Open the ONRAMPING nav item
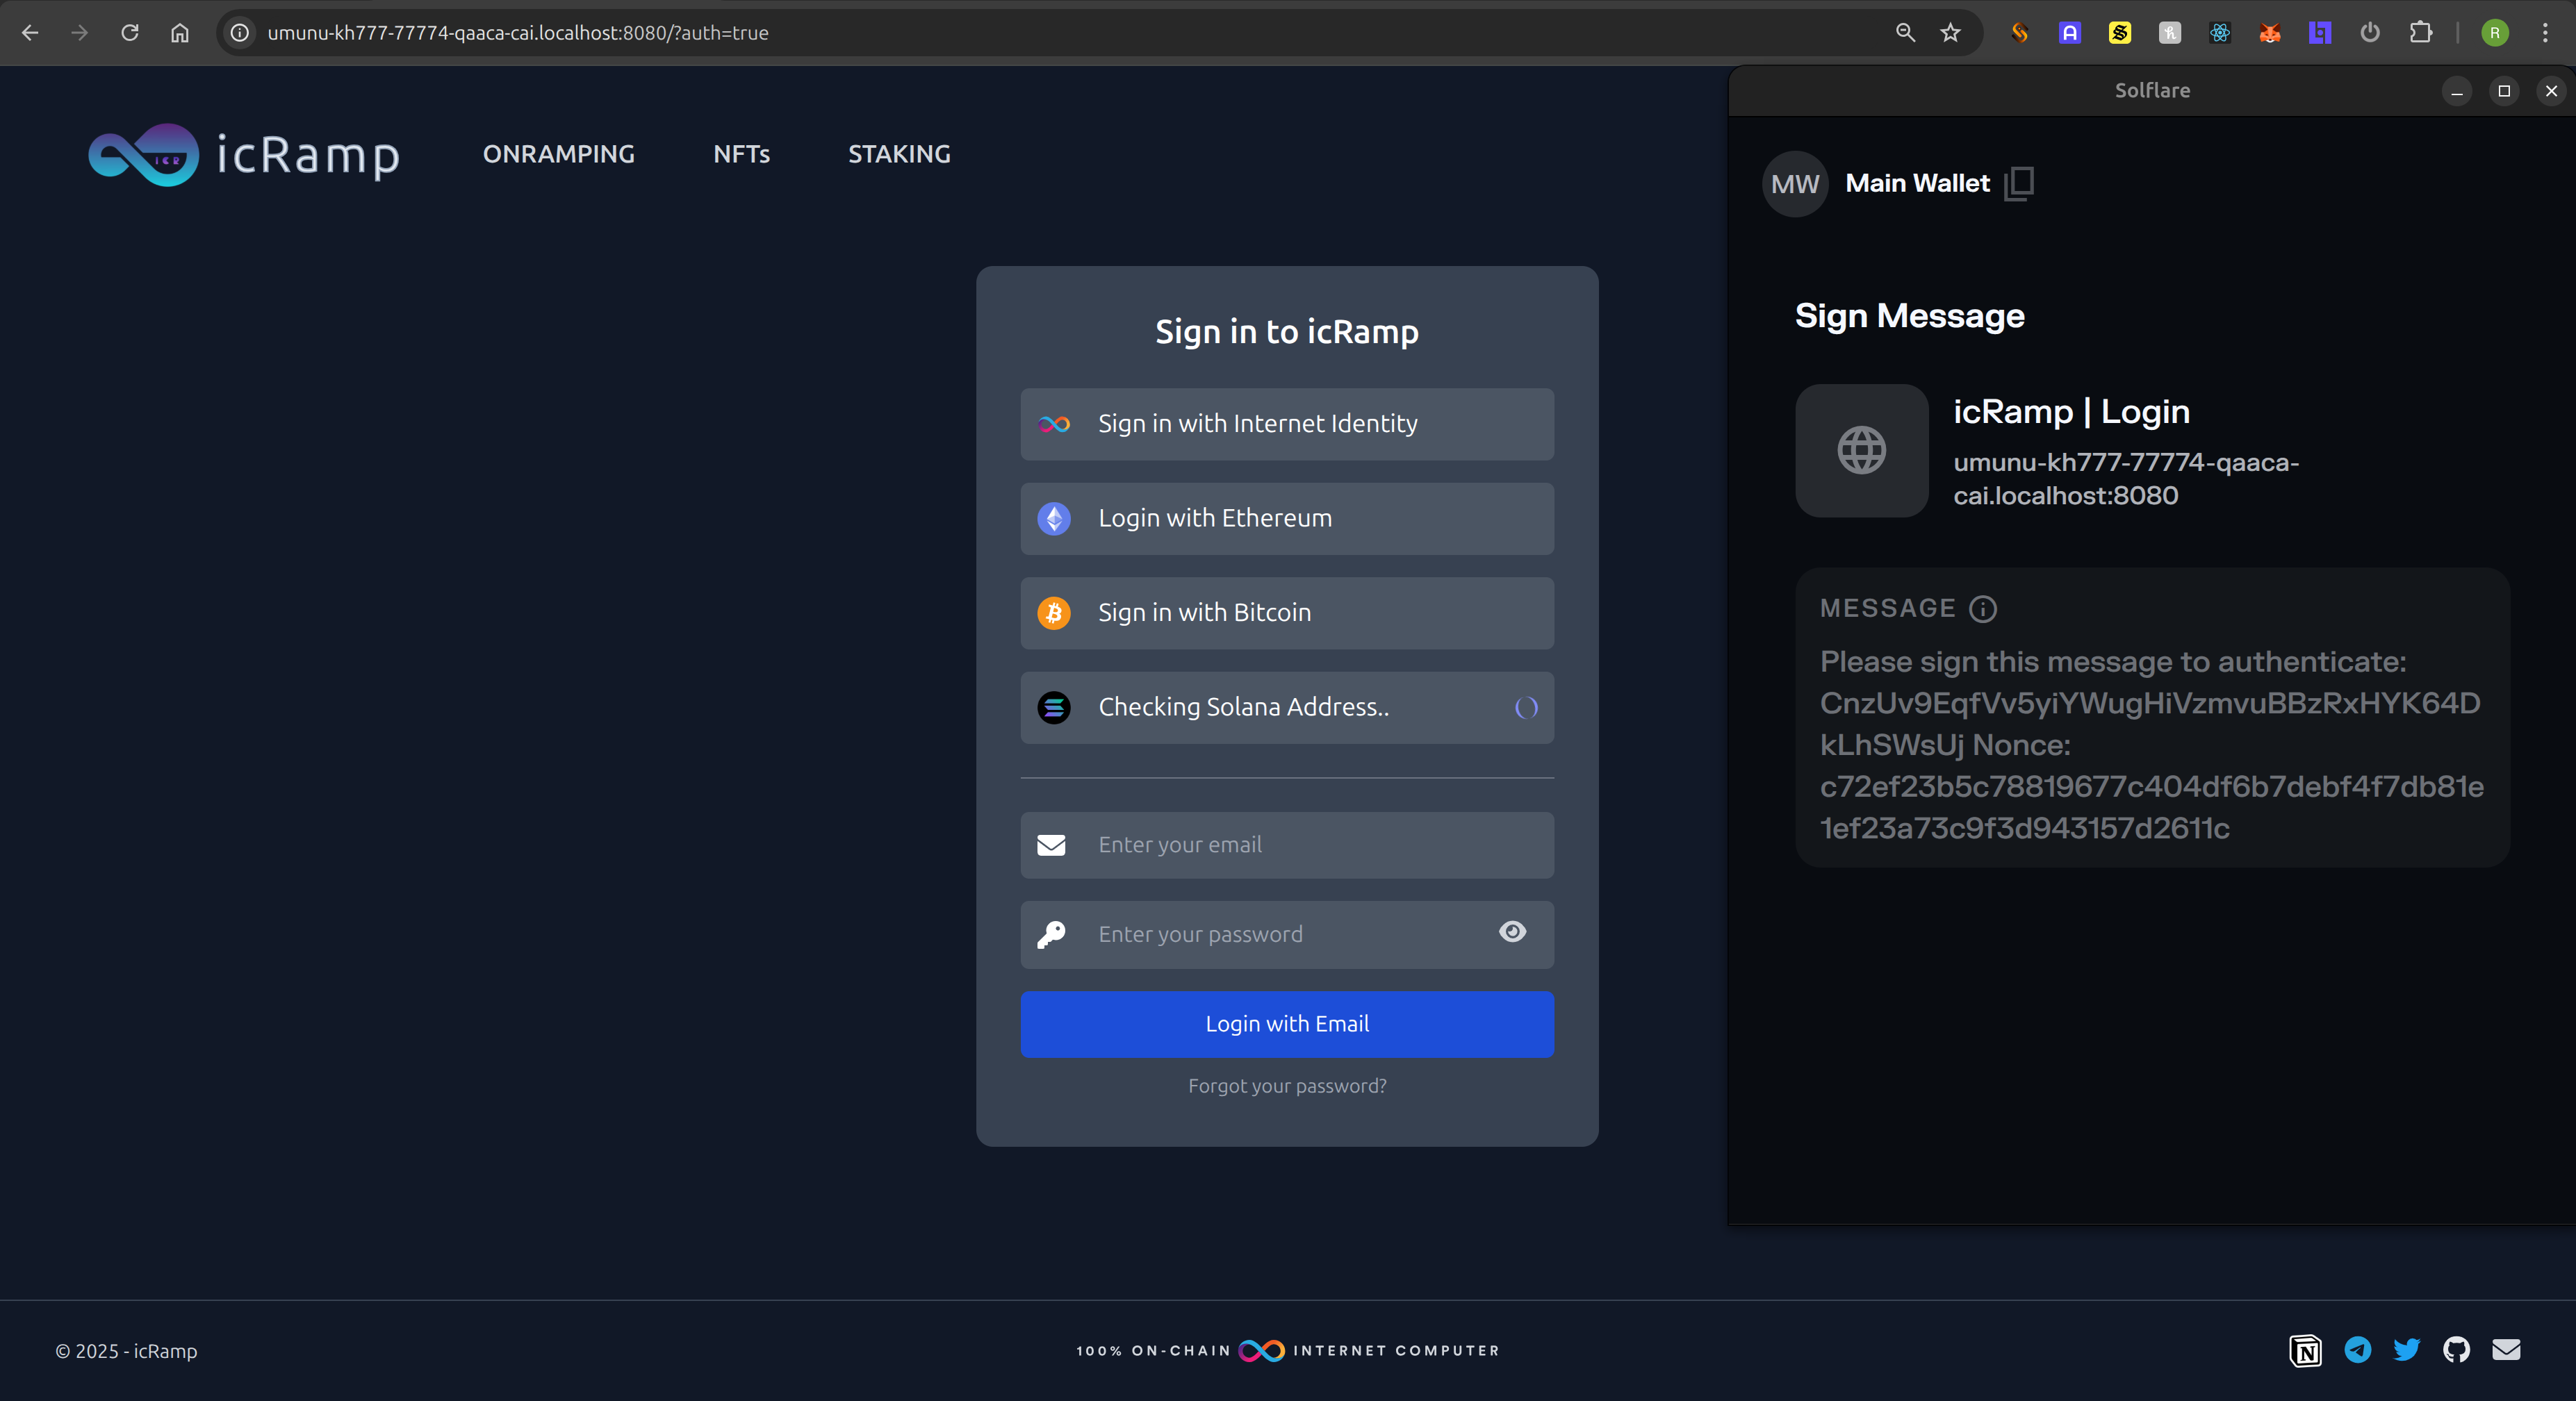2576x1401 pixels. pos(558,154)
